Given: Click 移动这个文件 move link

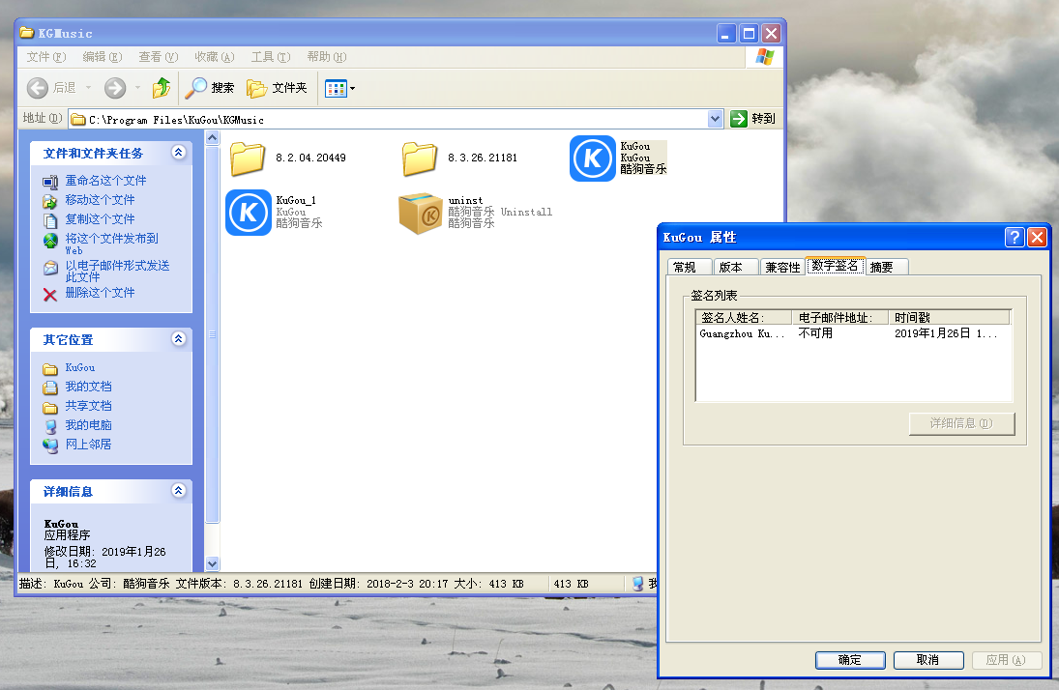Looking at the screenshot, I should 100,200.
